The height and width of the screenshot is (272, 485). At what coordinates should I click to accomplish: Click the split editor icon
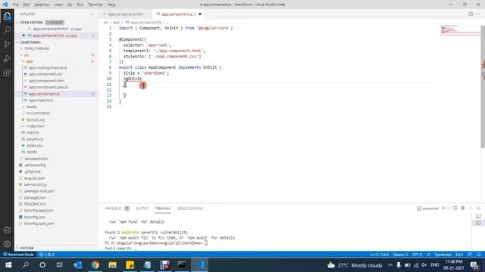471,14
